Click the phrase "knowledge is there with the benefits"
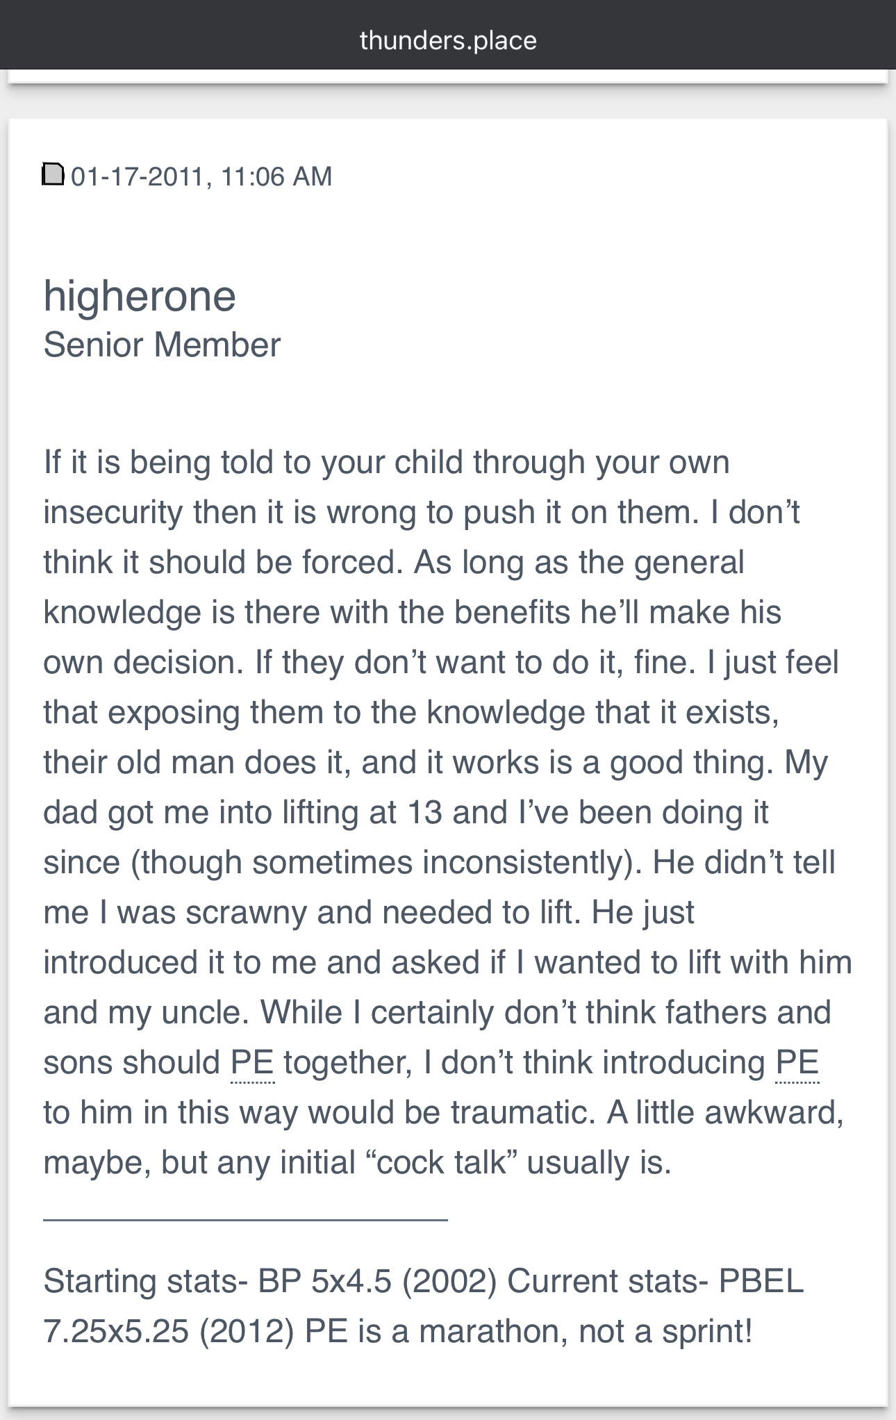The height and width of the screenshot is (1420, 896). (308, 613)
